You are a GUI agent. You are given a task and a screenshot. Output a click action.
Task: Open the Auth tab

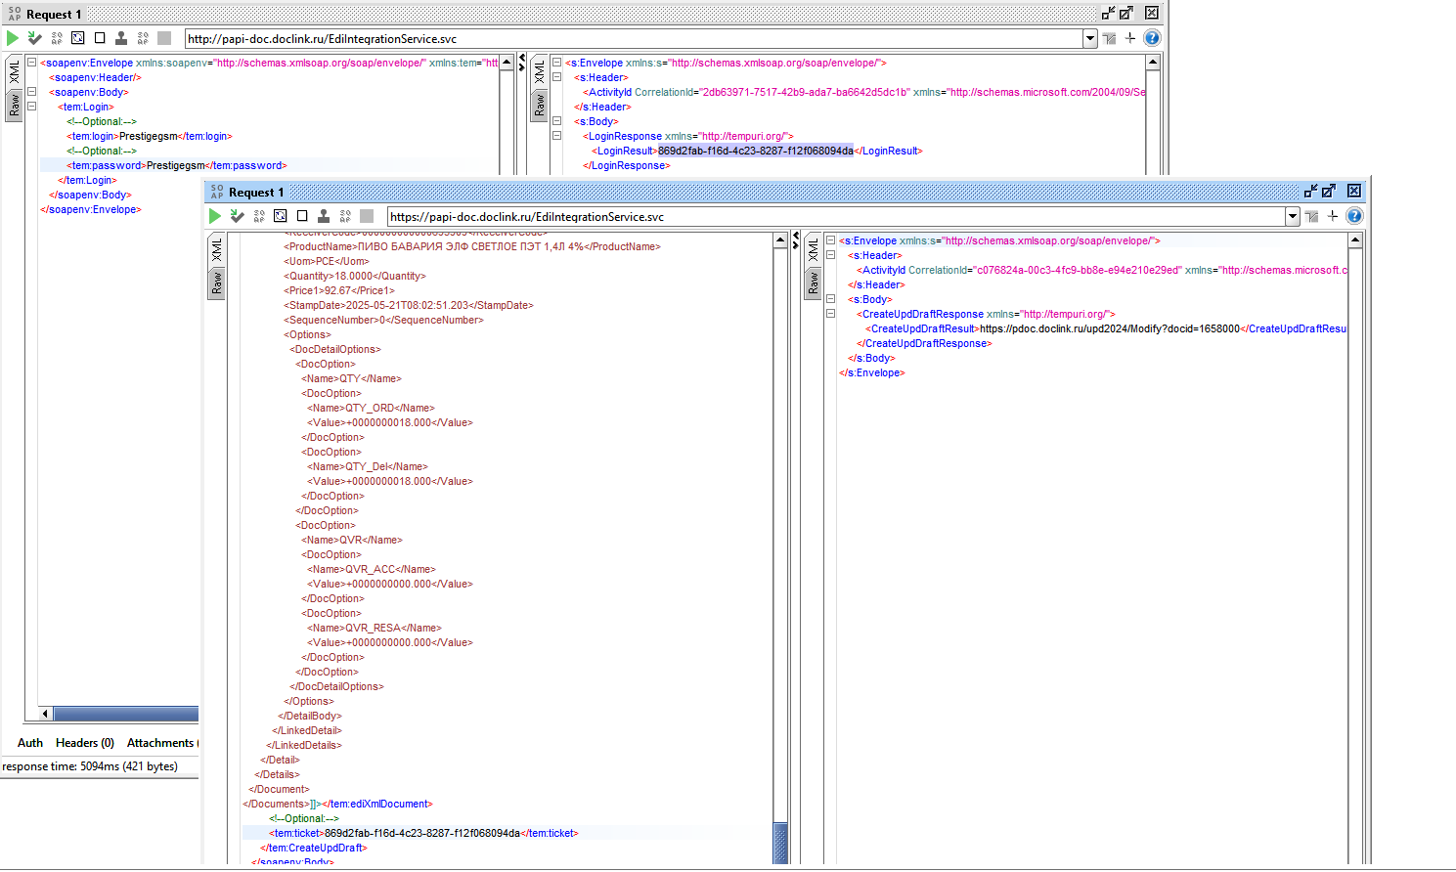pyautogui.click(x=30, y=743)
